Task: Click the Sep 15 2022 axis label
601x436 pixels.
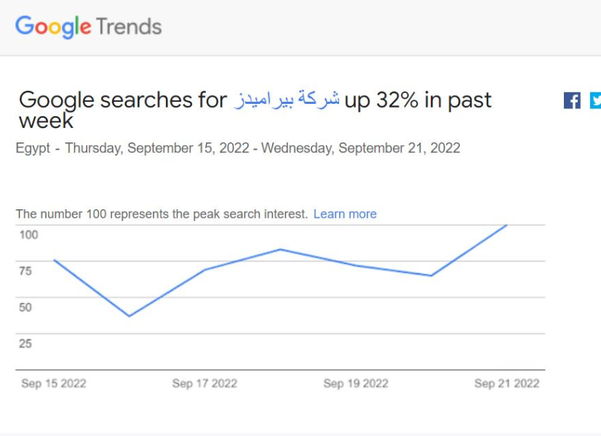Action: [54, 383]
